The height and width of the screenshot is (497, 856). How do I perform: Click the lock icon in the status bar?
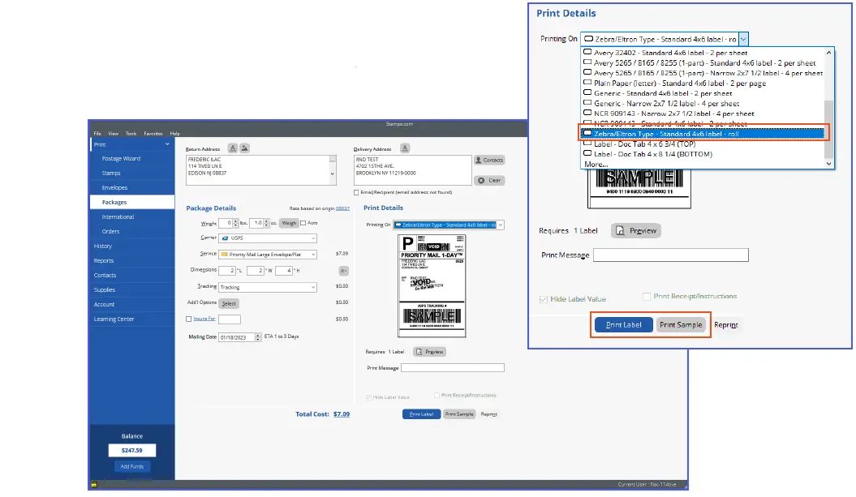point(94,484)
